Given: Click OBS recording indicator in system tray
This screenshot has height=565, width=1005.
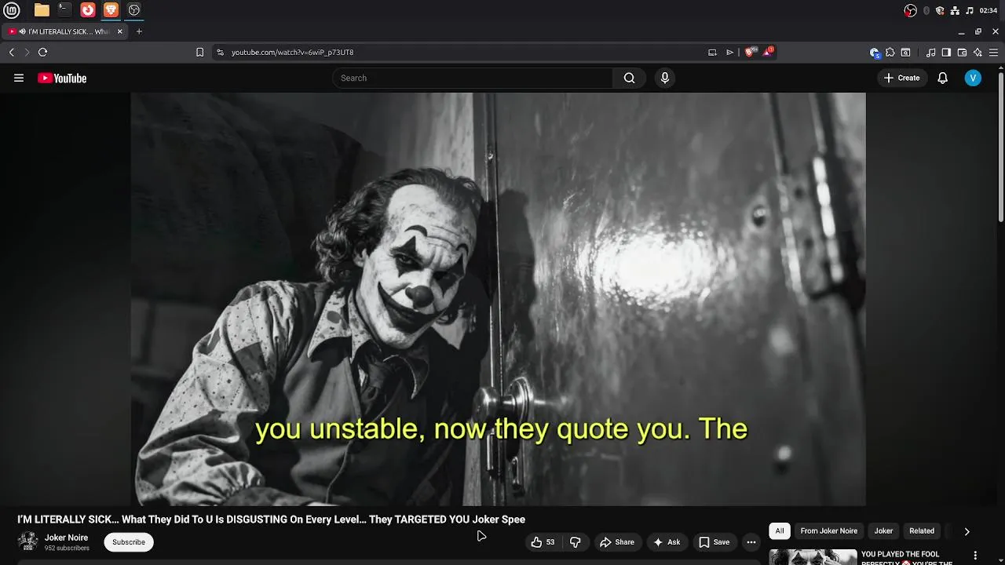Looking at the screenshot, I should point(910,10).
